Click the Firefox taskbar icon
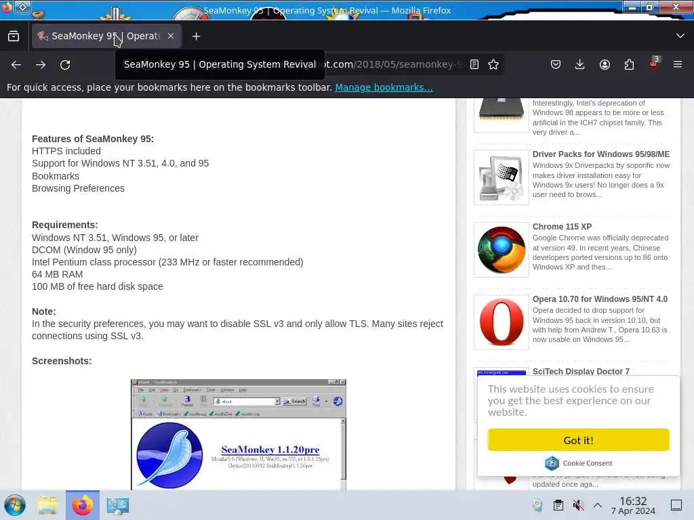The height and width of the screenshot is (520, 694). 83,505
